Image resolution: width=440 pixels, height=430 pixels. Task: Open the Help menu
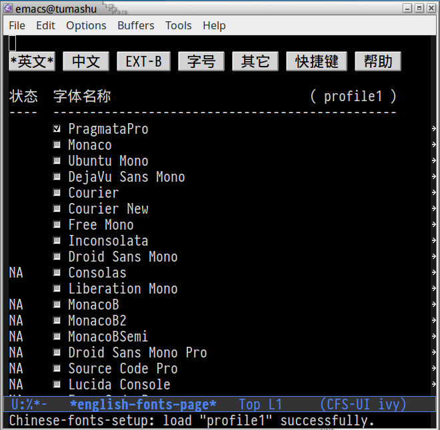(214, 25)
